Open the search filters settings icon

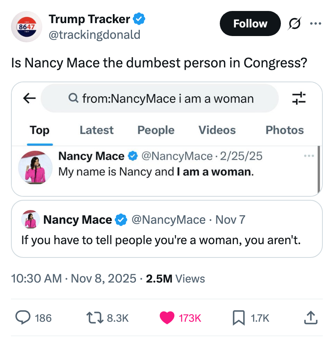[x=299, y=98]
